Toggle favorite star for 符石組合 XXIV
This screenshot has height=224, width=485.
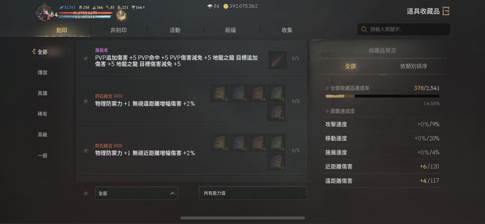click(x=86, y=101)
